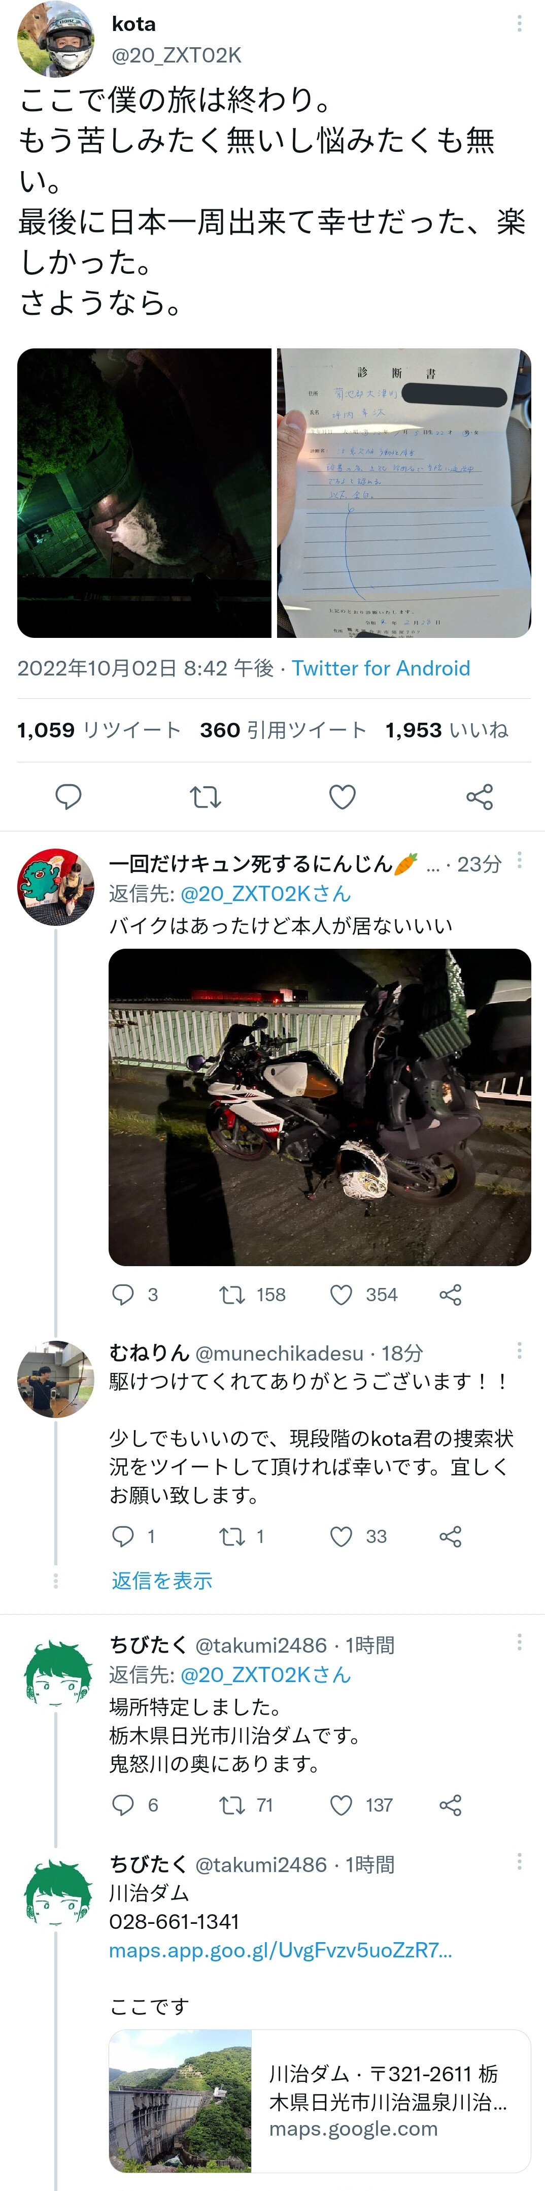Share kota's main tweet

coord(480,796)
